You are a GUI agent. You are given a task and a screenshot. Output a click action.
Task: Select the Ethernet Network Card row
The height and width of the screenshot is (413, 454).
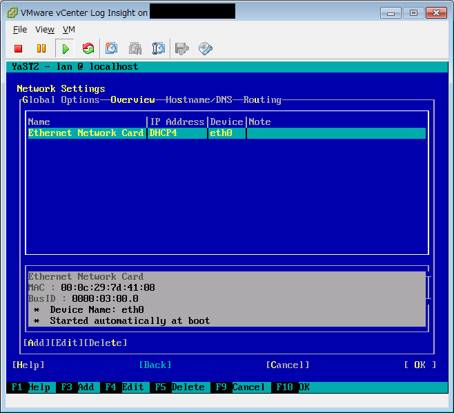click(227, 133)
